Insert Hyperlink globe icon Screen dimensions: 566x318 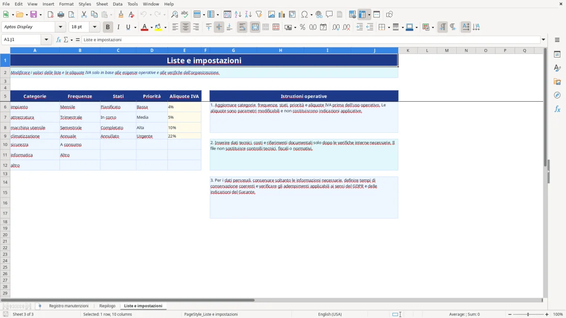point(319,15)
